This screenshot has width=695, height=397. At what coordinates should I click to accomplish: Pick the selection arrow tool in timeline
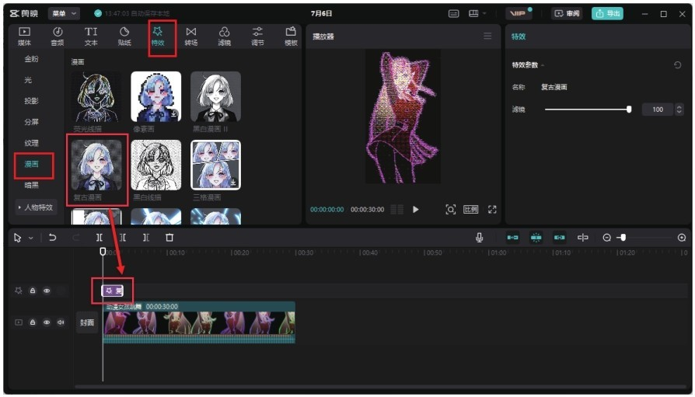(x=17, y=238)
